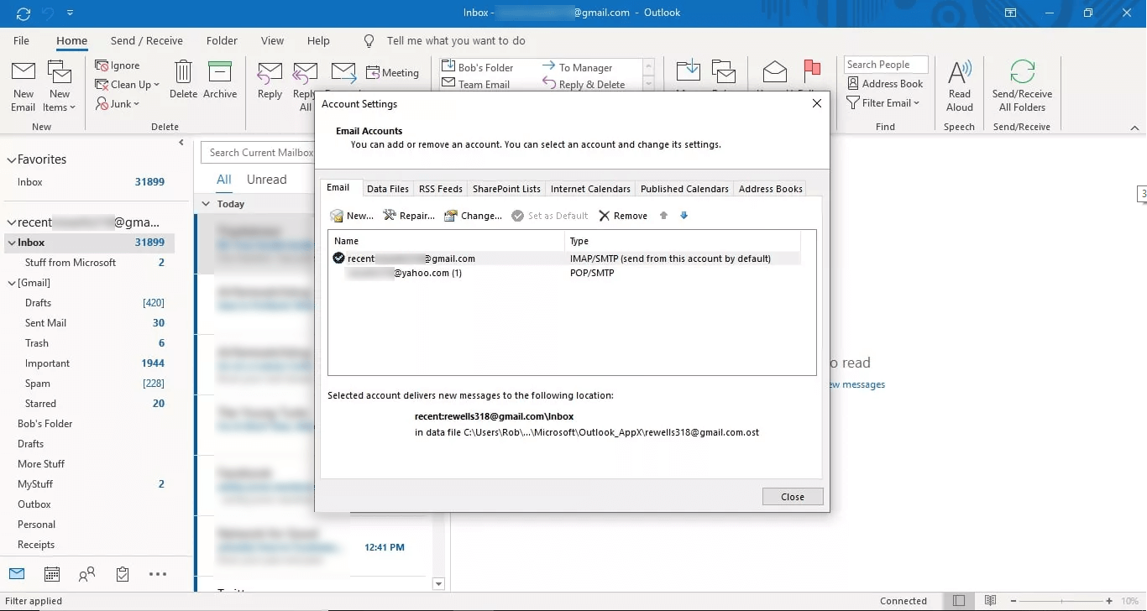Click the blue move-down arrow
This screenshot has width=1147, height=611.
point(683,216)
